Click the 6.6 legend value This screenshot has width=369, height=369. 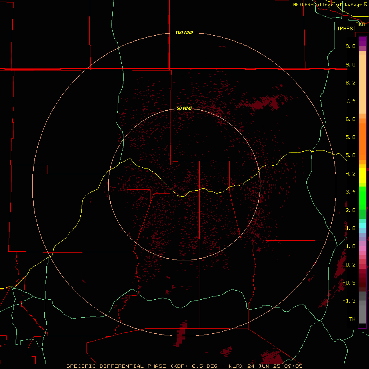[351, 119]
